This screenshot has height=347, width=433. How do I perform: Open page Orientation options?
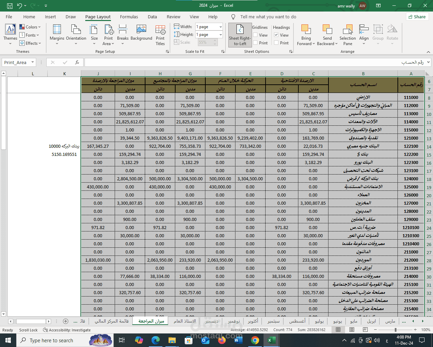pos(76,35)
